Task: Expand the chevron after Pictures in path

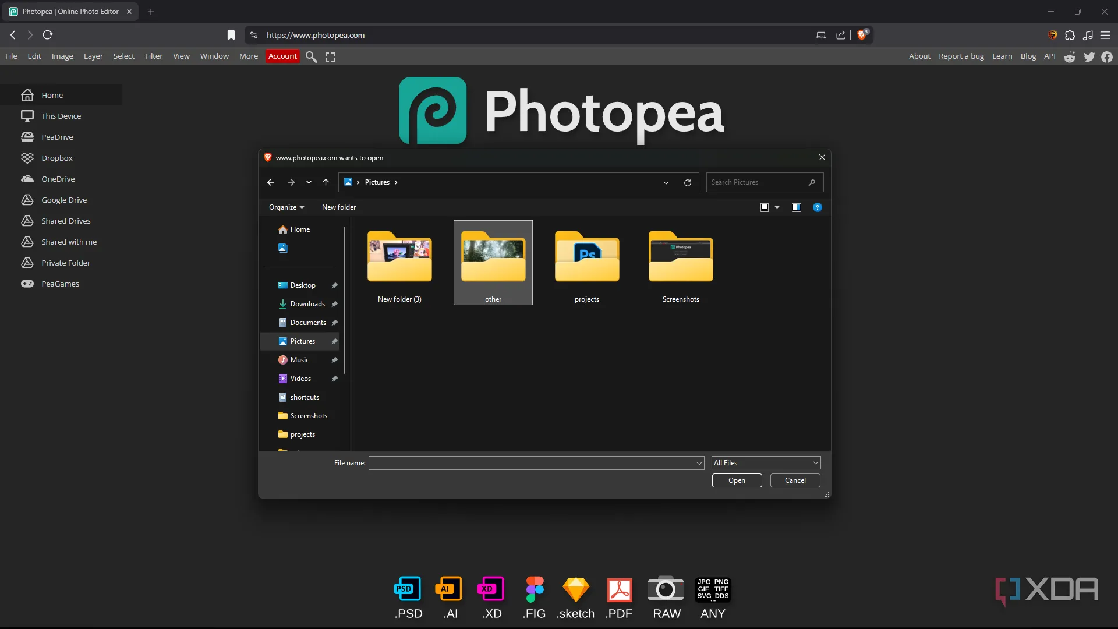Action: 396,182
